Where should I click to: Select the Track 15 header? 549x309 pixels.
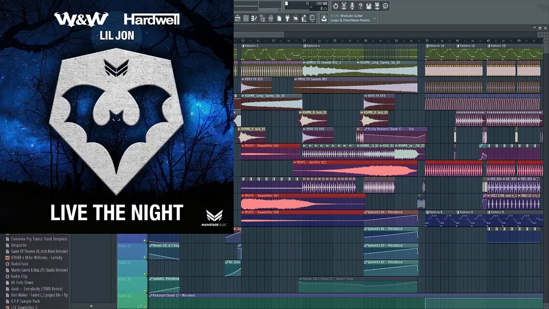coord(132,284)
